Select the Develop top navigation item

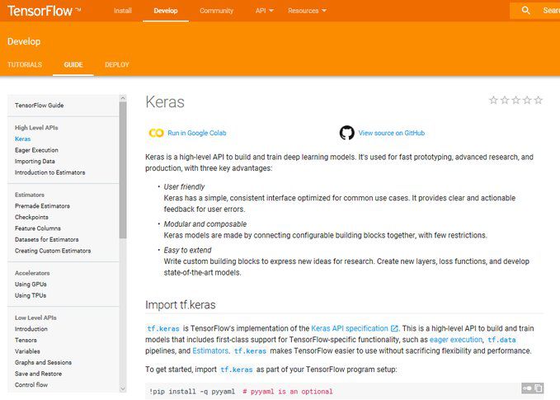[166, 11]
